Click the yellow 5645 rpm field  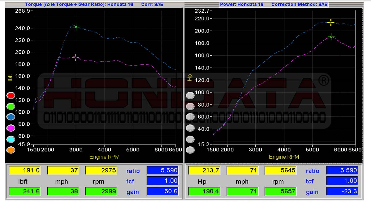[280, 170]
